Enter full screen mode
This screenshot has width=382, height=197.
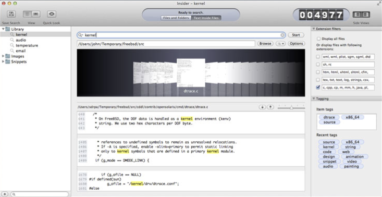[x=378, y=4]
